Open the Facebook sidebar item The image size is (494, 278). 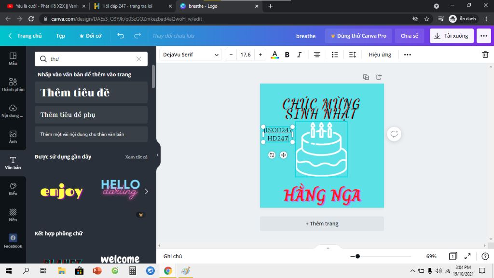click(13, 241)
